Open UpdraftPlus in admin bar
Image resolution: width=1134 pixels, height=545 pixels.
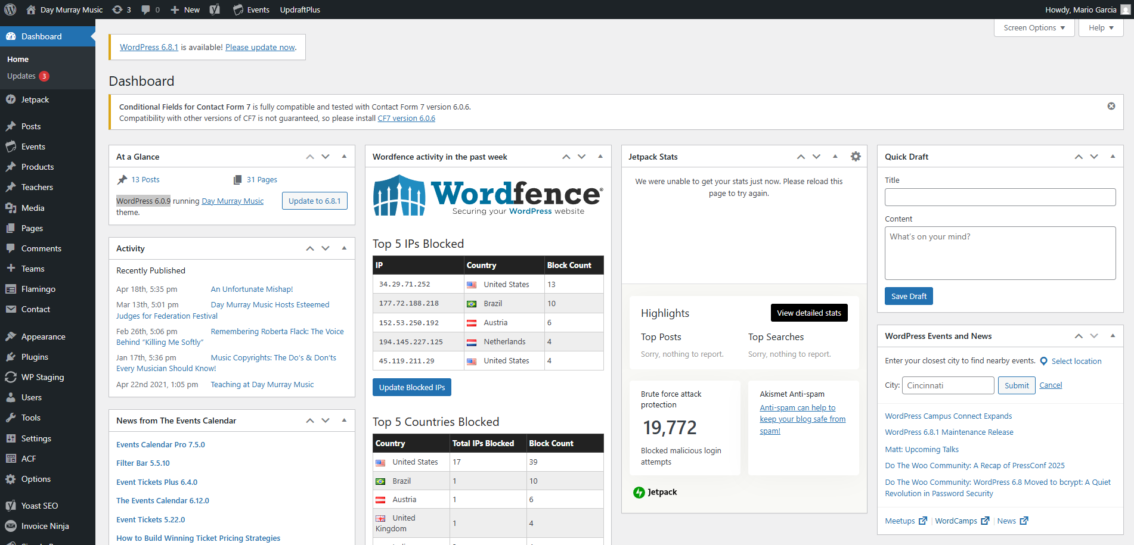click(300, 10)
